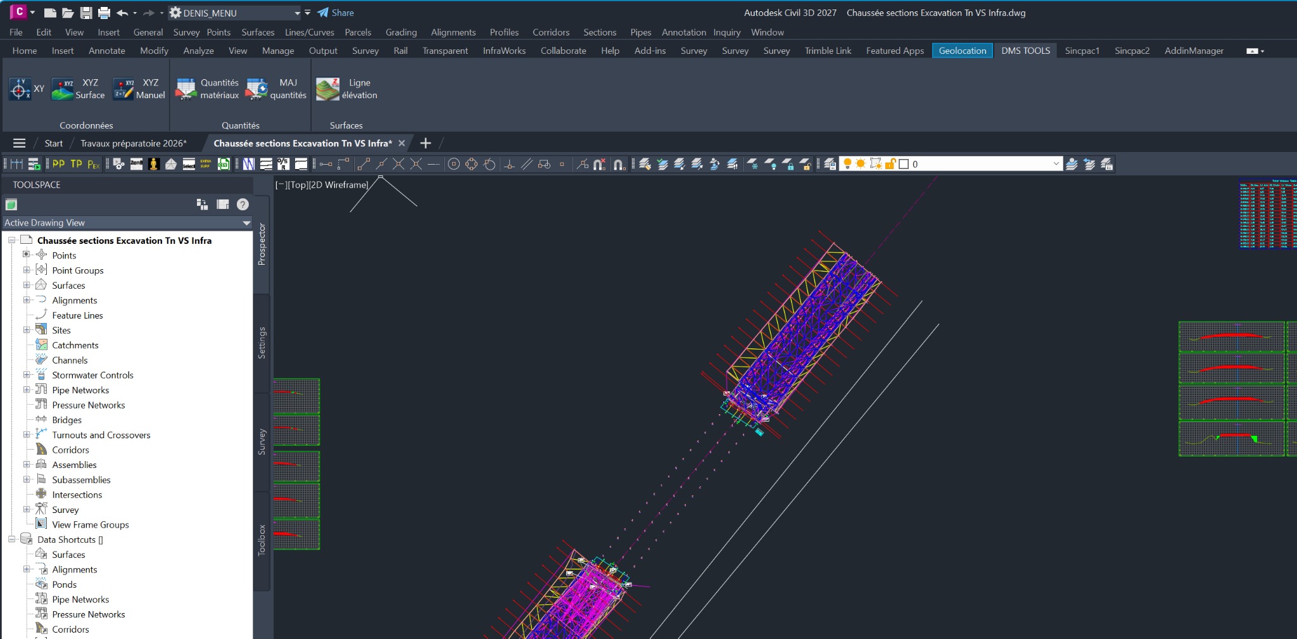The height and width of the screenshot is (639, 1297).
Task: Click the XY coordinate tool icon
Action: [20, 89]
